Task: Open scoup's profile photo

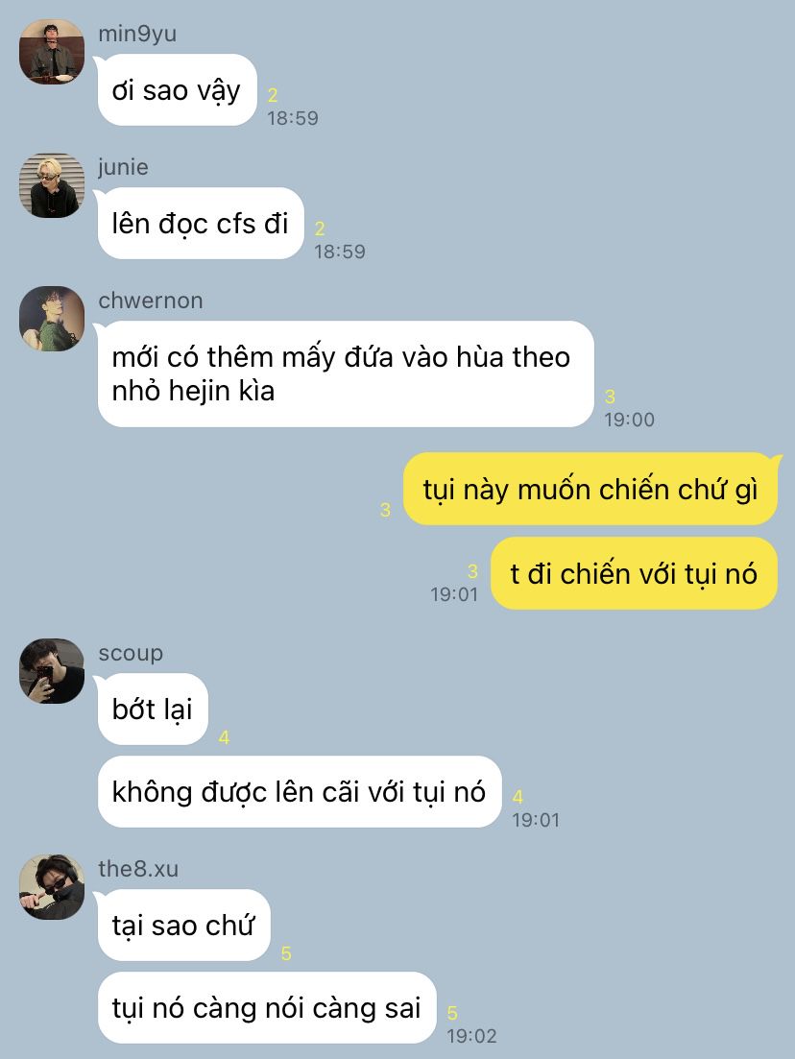Action: coord(52,671)
